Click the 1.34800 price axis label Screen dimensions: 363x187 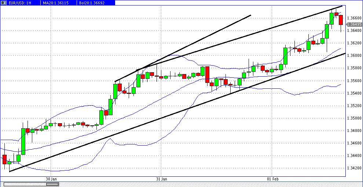click(x=355, y=131)
